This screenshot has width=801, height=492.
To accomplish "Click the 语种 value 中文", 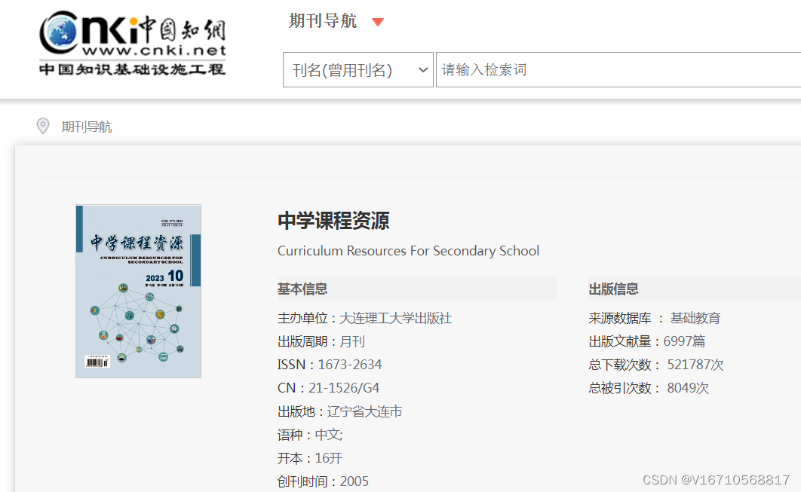I will click(329, 435).
